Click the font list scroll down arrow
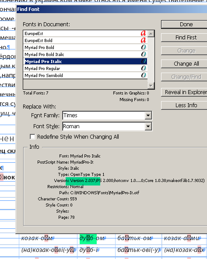 151,86
